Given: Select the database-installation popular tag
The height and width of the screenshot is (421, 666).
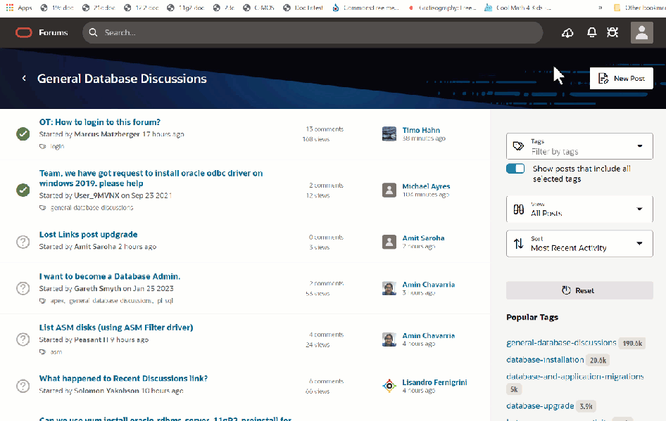Looking at the screenshot, I should tap(546, 360).
